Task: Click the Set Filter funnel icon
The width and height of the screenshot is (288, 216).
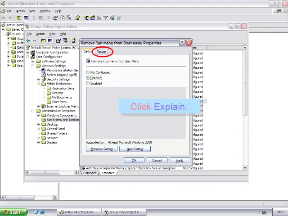Action: [106, 18]
